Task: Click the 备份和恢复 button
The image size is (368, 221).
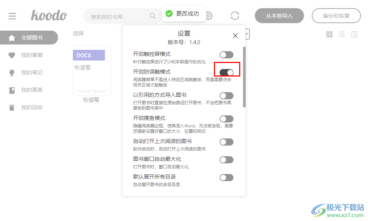Action: coord(336,16)
